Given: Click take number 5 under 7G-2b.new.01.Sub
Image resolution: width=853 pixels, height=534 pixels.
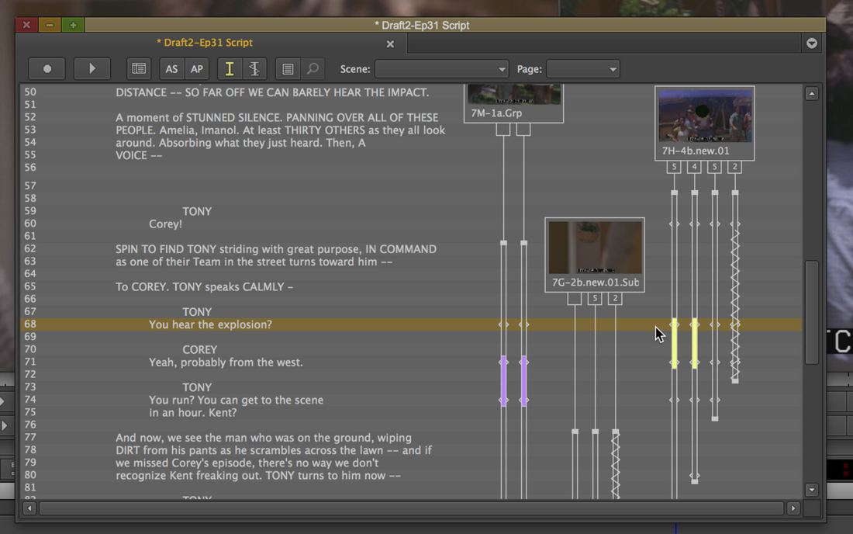Looking at the screenshot, I should point(593,297).
